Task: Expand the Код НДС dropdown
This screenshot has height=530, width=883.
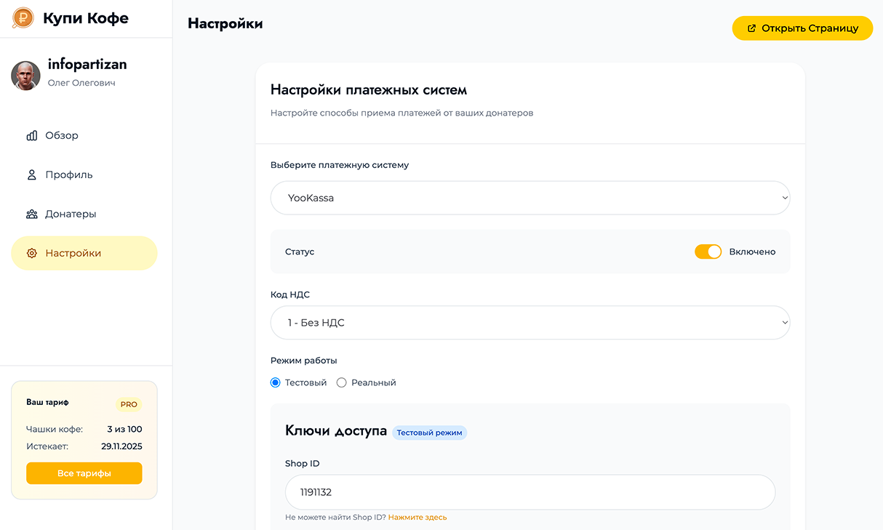Action: tap(530, 323)
